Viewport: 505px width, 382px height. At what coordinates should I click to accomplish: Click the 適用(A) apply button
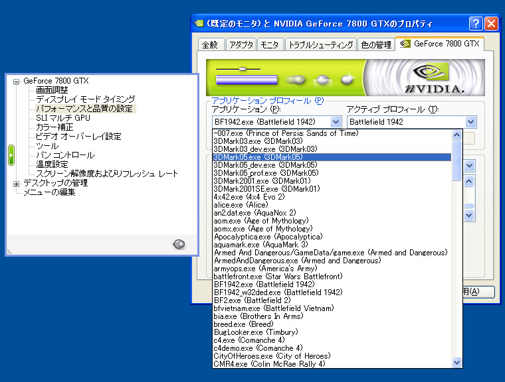pyautogui.click(x=478, y=292)
